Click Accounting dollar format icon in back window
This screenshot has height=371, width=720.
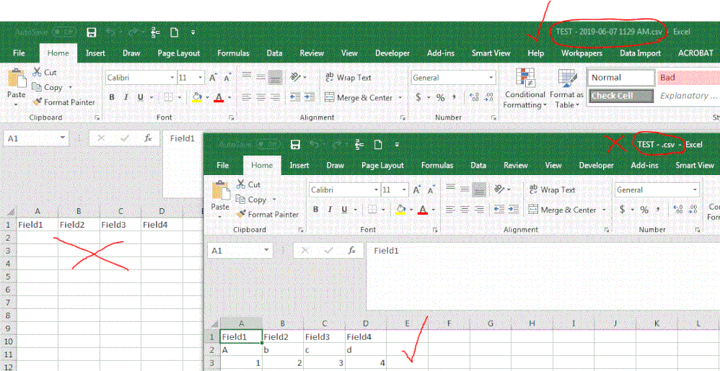pos(418,97)
